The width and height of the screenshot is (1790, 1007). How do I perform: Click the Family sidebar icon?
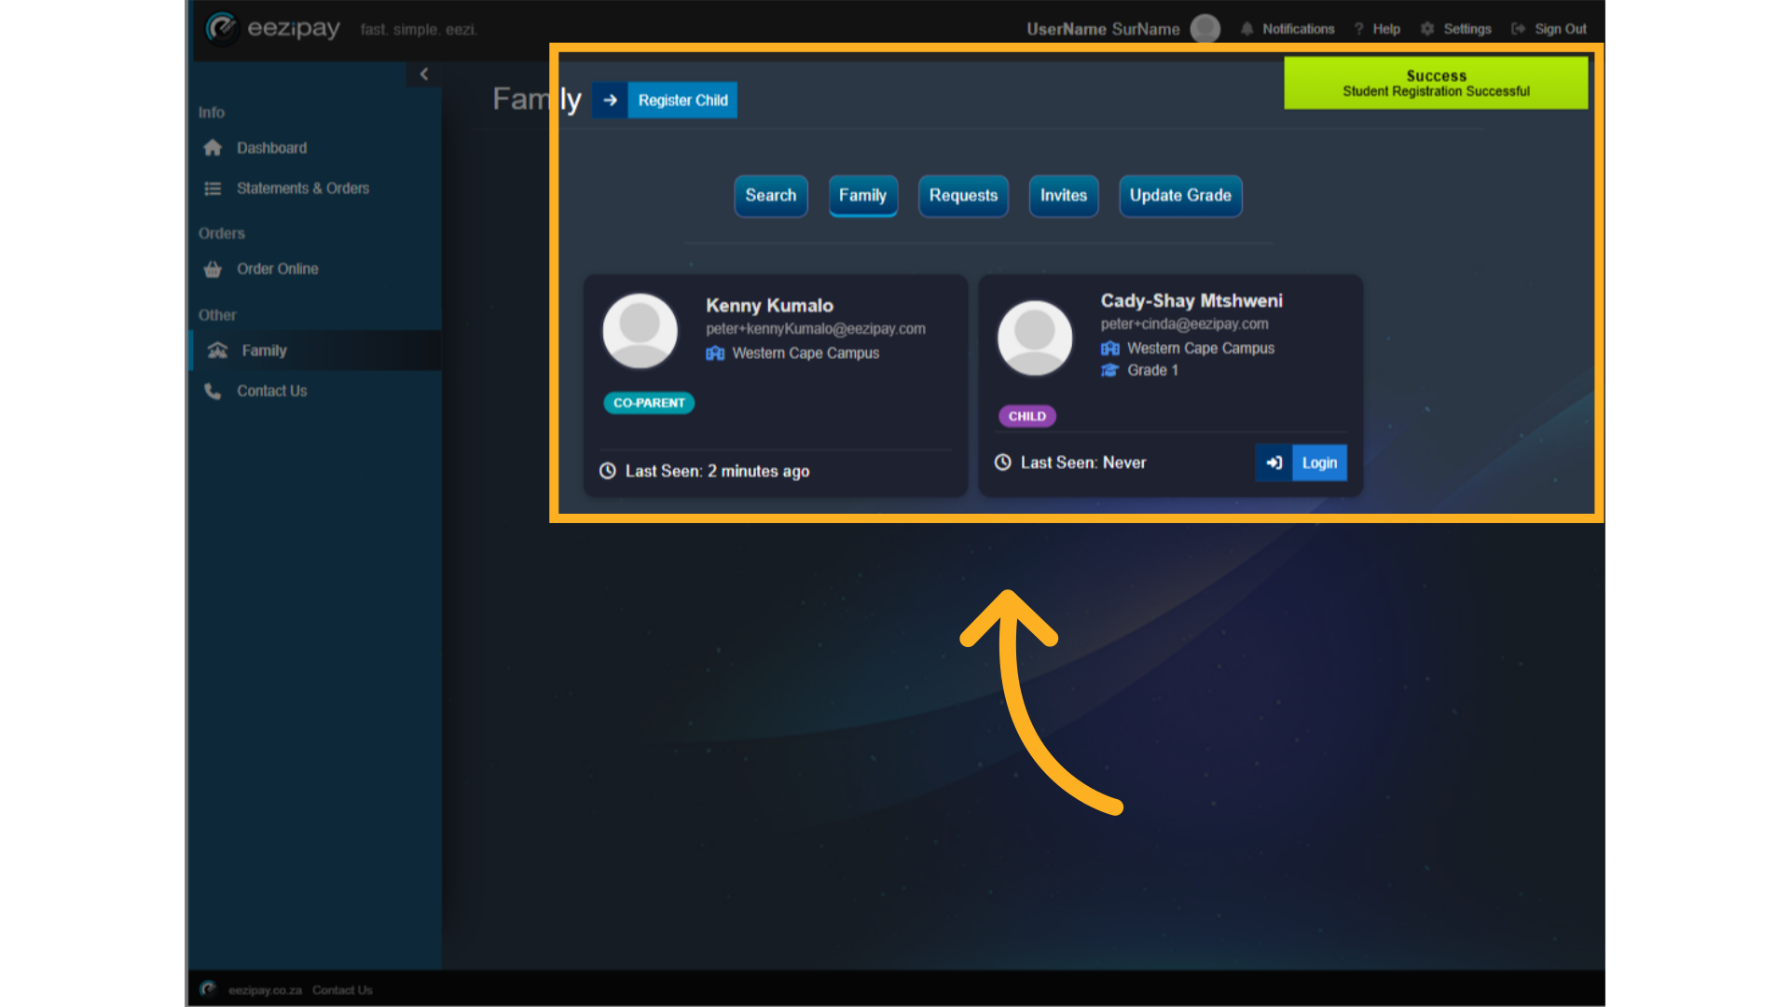click(x=217, y=351)
